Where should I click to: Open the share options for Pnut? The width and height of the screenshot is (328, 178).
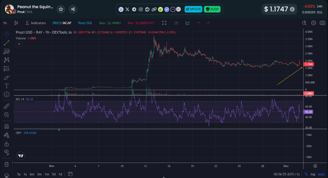pyautogui.click(x=73, y=9)
